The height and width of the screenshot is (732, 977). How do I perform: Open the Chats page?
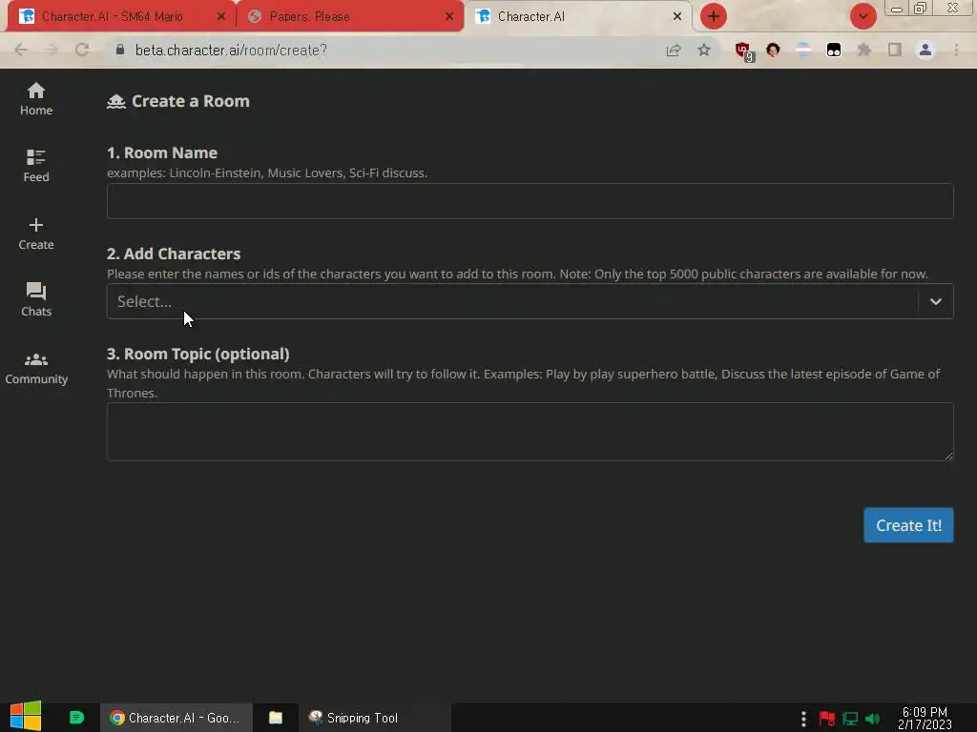36,300
